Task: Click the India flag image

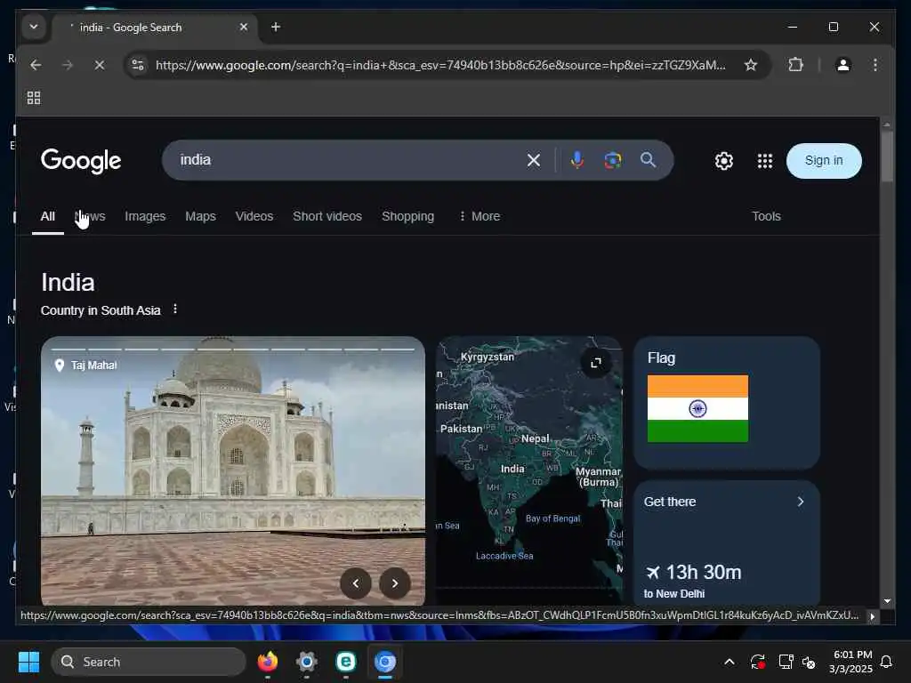Action: (697, 409)
